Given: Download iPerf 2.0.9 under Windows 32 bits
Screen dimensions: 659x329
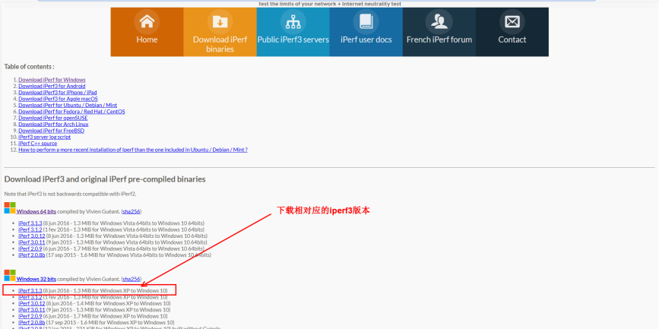Looking at the screenshot, I should tap(30, 315).
